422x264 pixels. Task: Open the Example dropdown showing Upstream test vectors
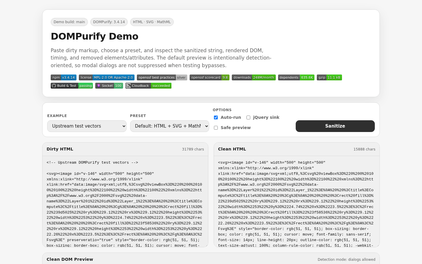(87, 126)
